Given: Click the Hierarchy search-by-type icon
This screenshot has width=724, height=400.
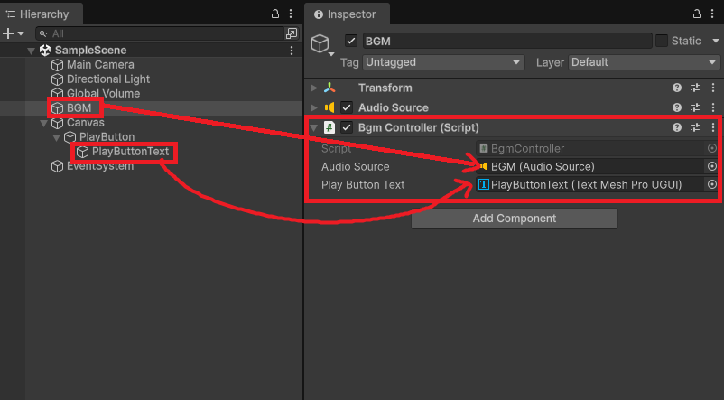Looking at the screenshot, I should click(x=291, y=33).
